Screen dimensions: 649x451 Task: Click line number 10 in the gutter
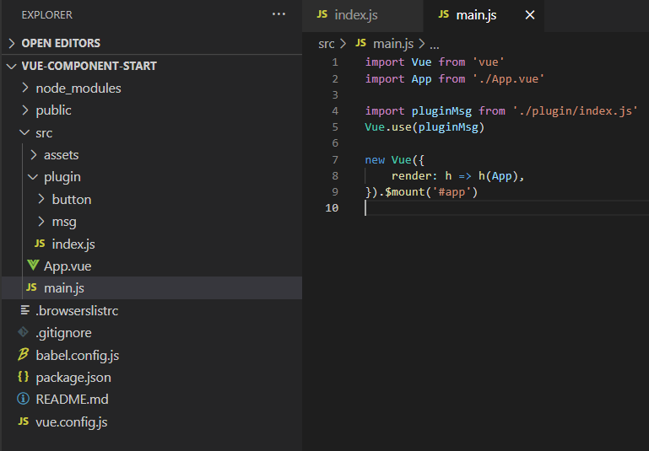(332, 208)
